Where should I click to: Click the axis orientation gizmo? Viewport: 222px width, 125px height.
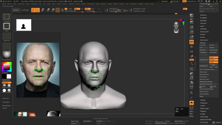tap(182, 22)
